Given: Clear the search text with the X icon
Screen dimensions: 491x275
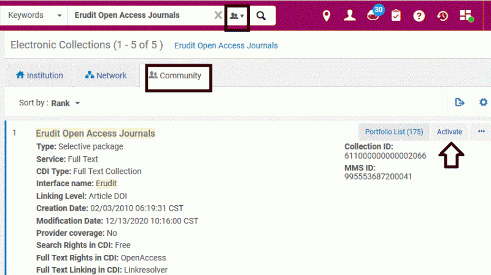Looking at the screenshot, I should [x=218, y=15].
